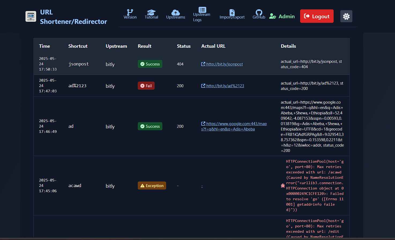Select the Import/Export menu label
395x240 pixels.
point(232,17)
